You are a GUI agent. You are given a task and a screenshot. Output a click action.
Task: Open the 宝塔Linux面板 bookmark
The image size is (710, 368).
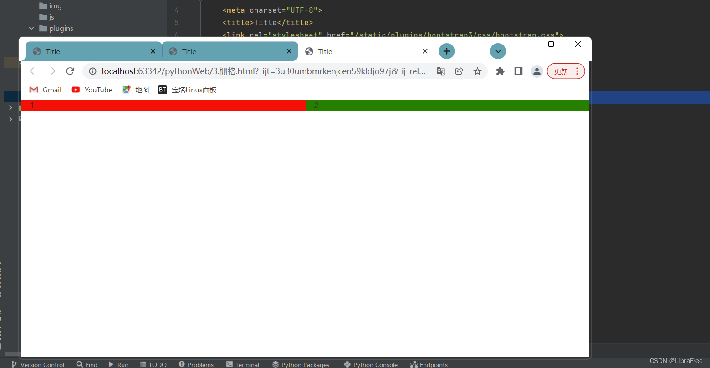pyautogui.click(x=187, y=90)
